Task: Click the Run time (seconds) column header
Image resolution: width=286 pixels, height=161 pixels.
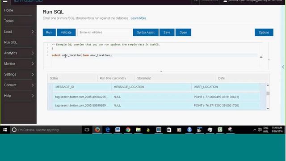Action: click(113, 78)
